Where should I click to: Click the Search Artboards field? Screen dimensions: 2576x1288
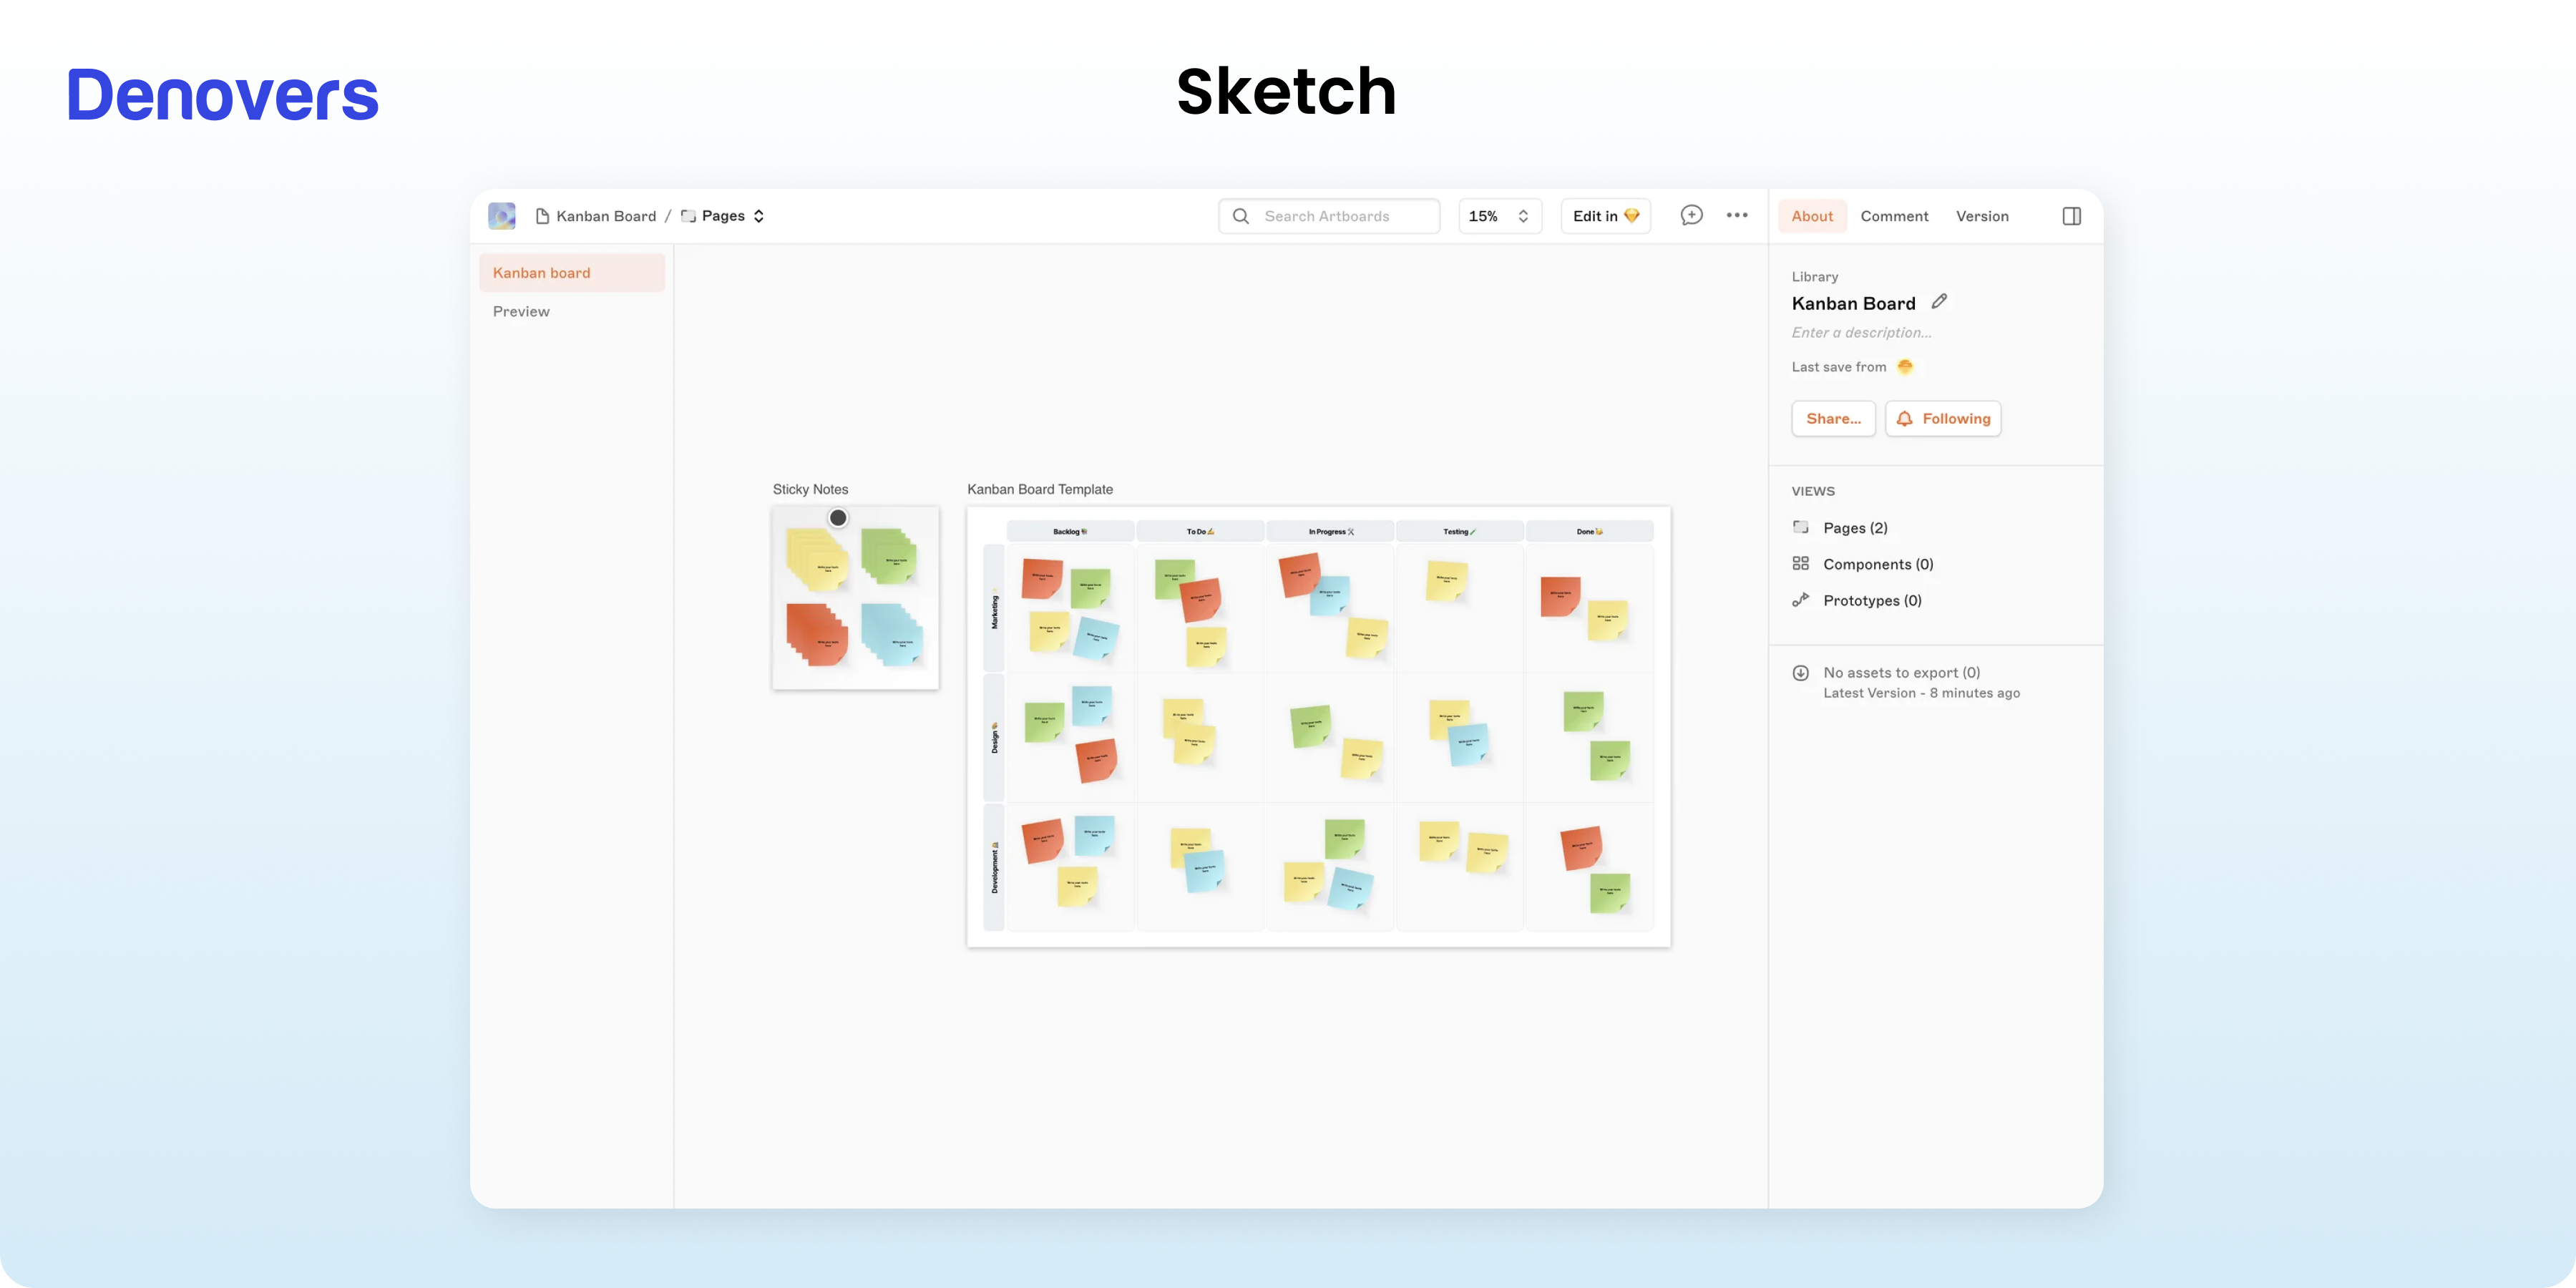click(1329, 216)
